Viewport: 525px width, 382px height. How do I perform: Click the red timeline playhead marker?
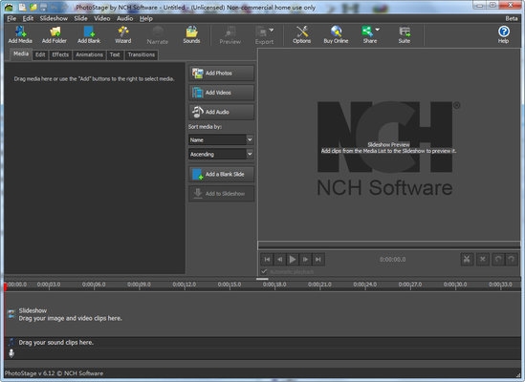[x=6, y=286]
